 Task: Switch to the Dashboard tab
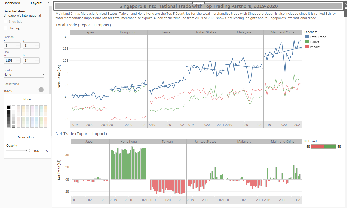[x=12, y=3]
